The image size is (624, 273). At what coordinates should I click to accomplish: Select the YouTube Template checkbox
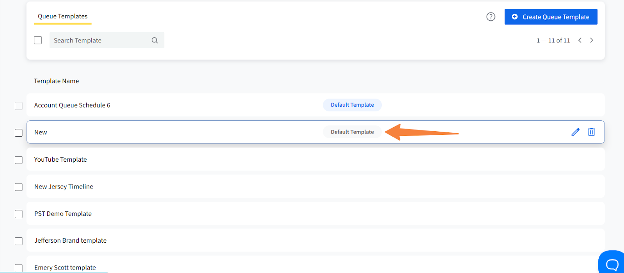[19, 160]
